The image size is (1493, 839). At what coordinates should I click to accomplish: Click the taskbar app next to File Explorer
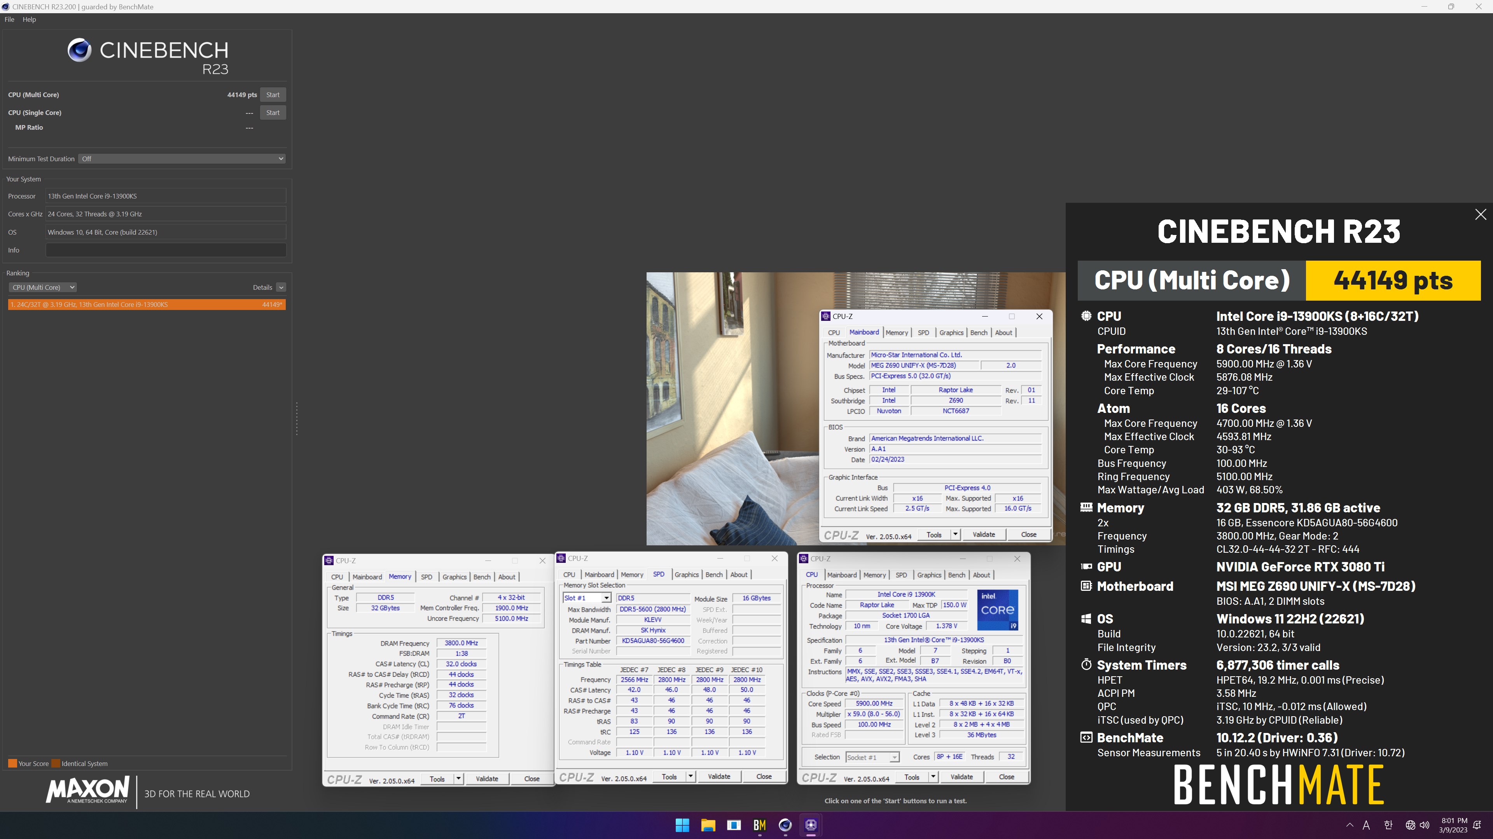click(x=734, y=825)
